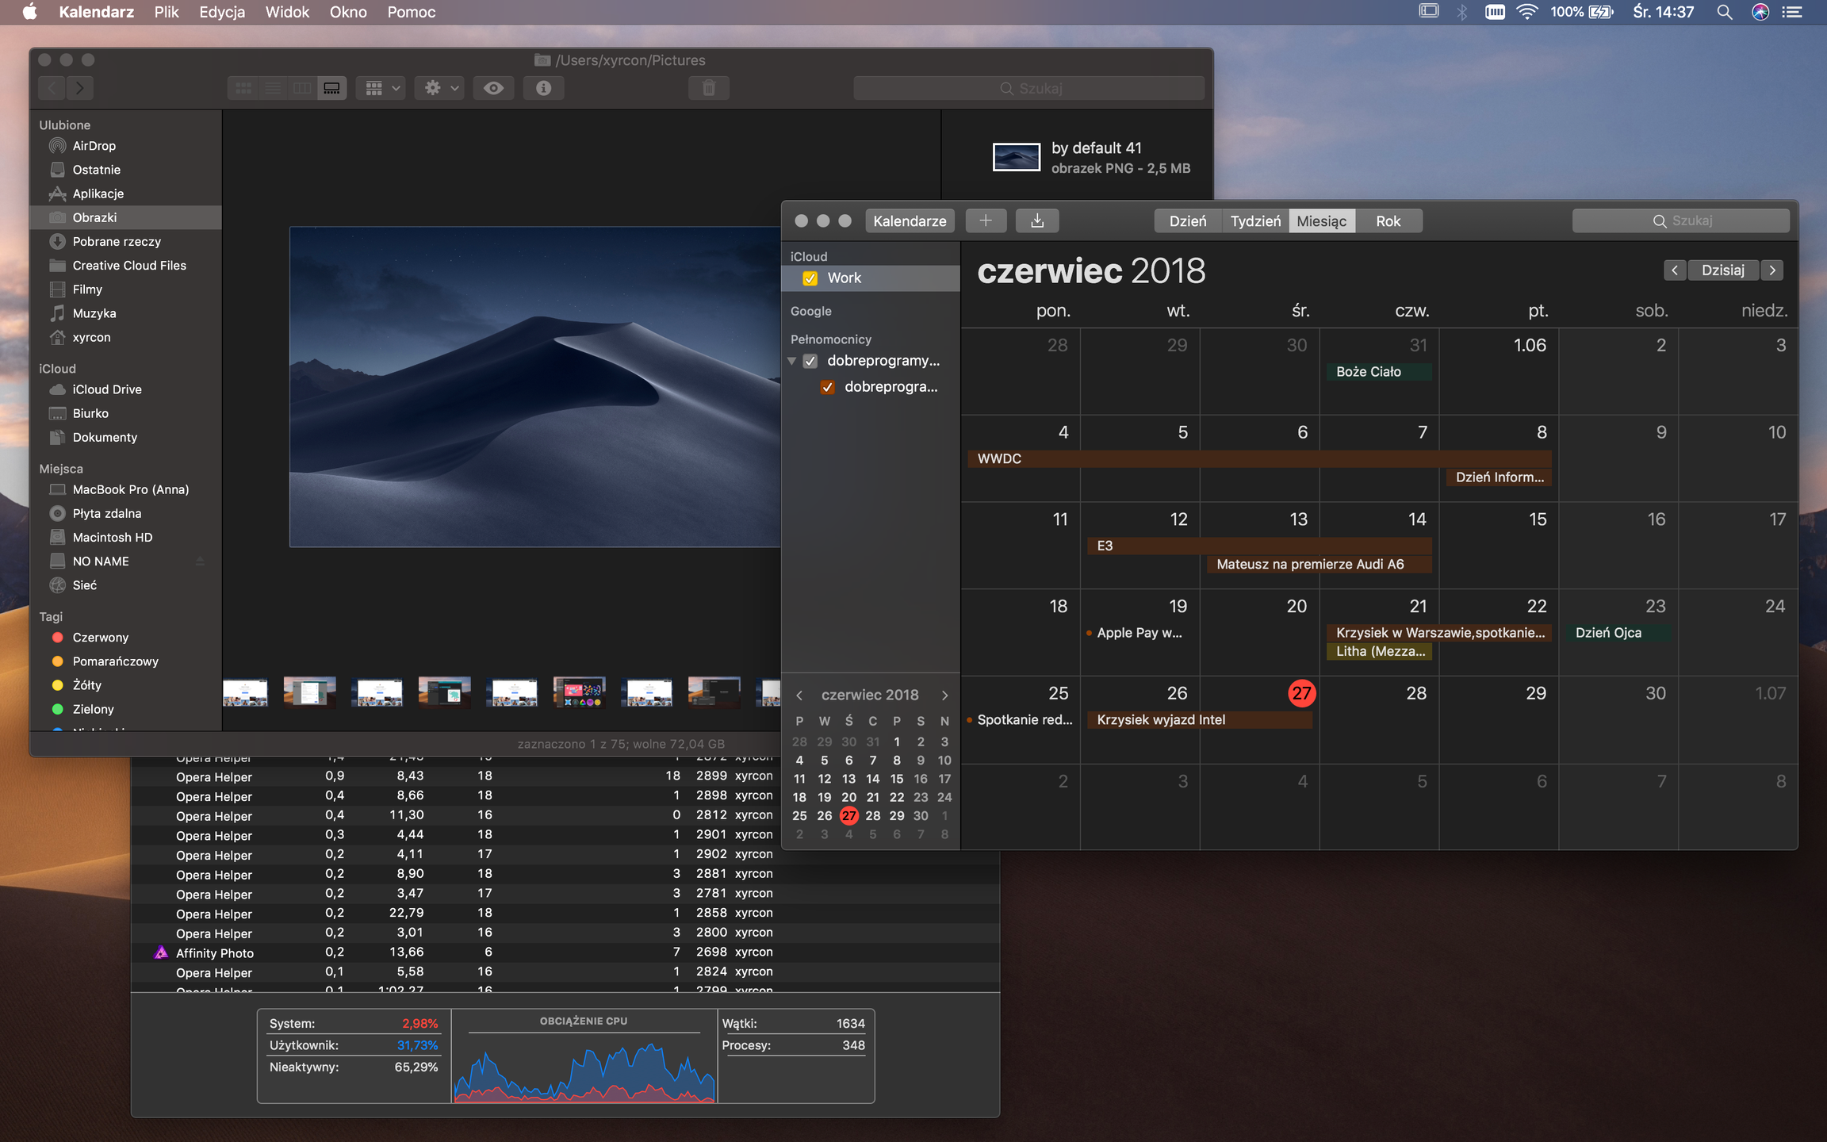Click the Finder Quick Look eye icon
This screenshot has height=1142, width=1827.
pos(493,88)
